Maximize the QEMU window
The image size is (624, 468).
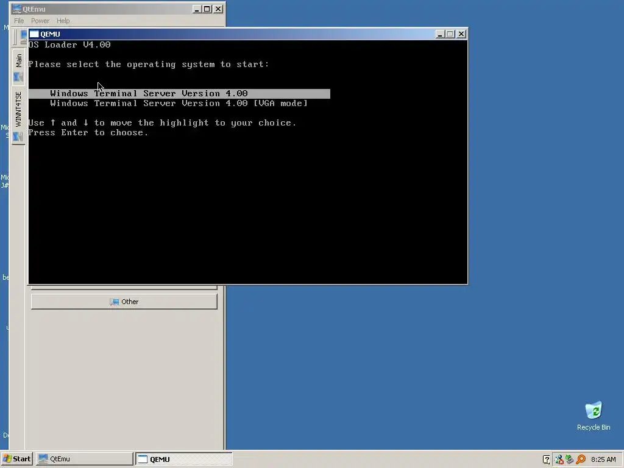pyautogui.click(x=450, y=34)
